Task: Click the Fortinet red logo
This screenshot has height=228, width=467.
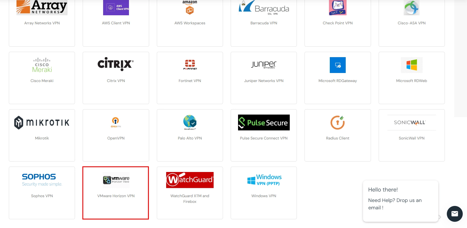Action: click(190, 65)
